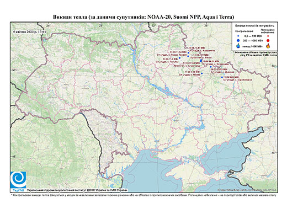This screenshot has height=203, width=287.
Task: Click the 13:06 91,84 МВт label
Action: tap(192, 63)
